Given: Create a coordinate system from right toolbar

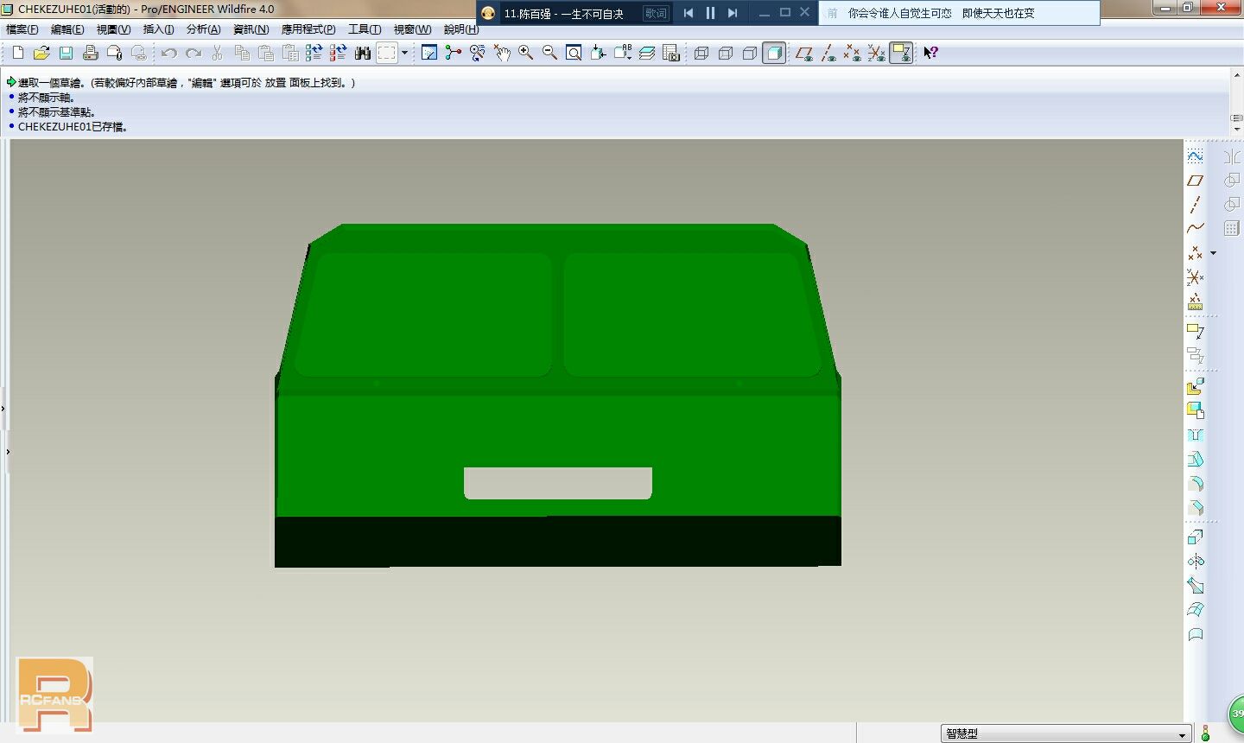Looking at the screenshot, I should (1196, 277).
